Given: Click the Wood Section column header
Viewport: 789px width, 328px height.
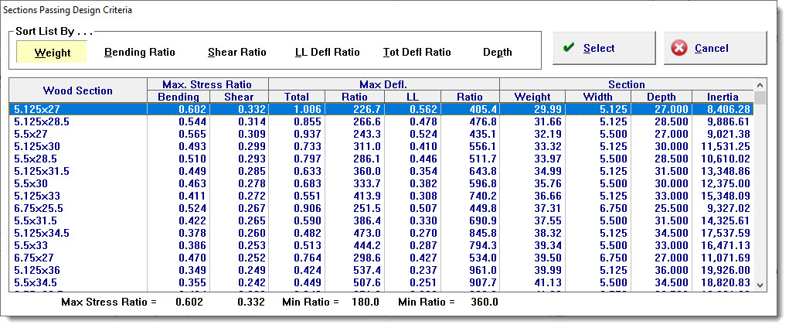Looking at the screenshot, I should [77, 91].
